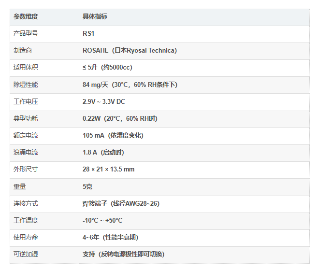The image size is (317, 270).
Task: Select the 4~6年 (性能半衰期) value
Action: pyautogui.click(x=110, y=238)
